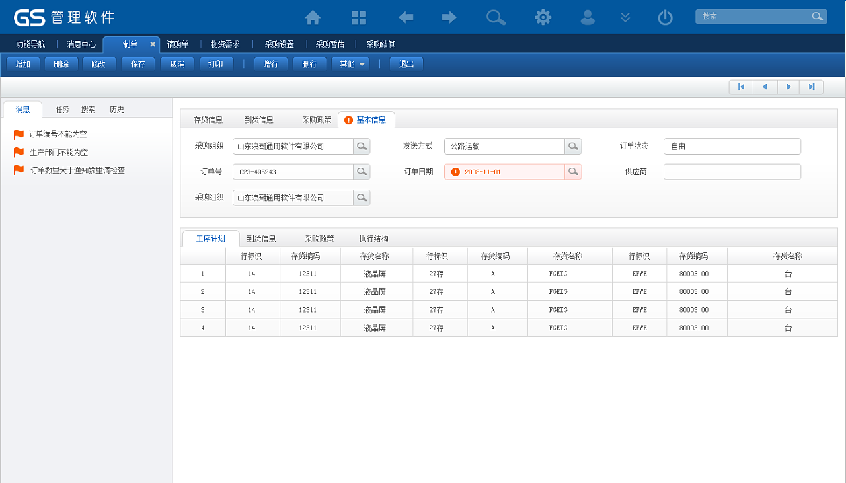Open the home icon in the top bar
The height and width of the screenshot is (483, 846).
pos(312,18)
